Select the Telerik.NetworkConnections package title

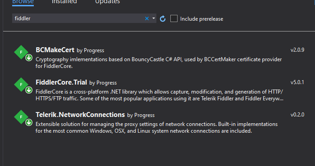pos(80,115)
